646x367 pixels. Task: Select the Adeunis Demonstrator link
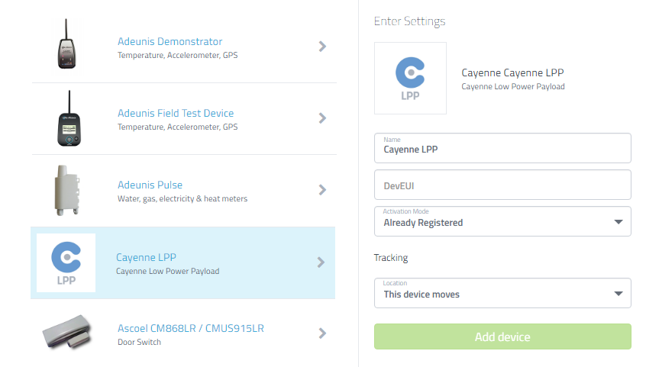170,42
